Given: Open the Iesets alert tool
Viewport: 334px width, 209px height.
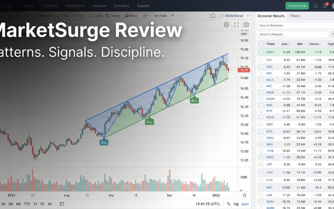Looking at the screenshot, I should pos(113,16).
